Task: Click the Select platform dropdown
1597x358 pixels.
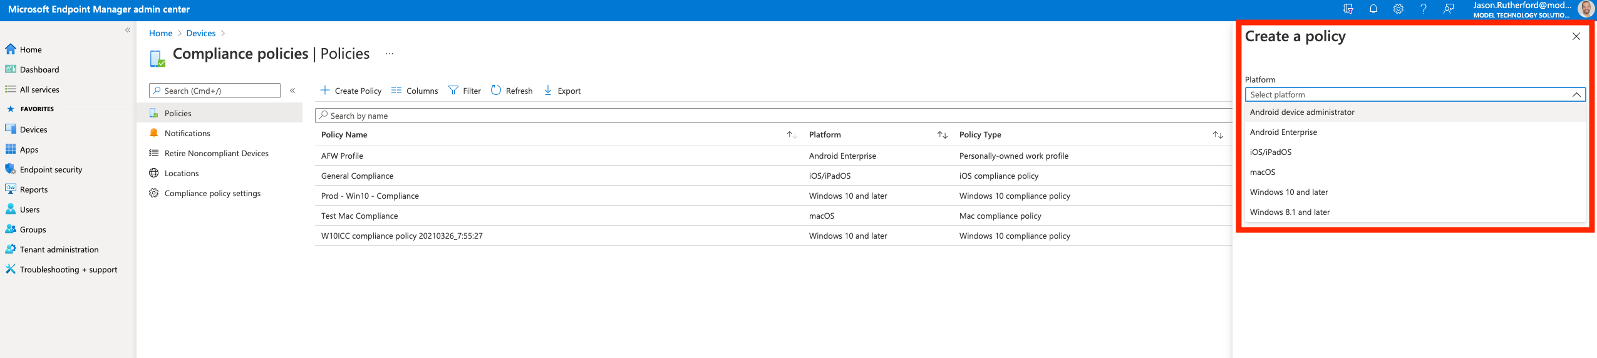Action: (x=1415, y=94)
